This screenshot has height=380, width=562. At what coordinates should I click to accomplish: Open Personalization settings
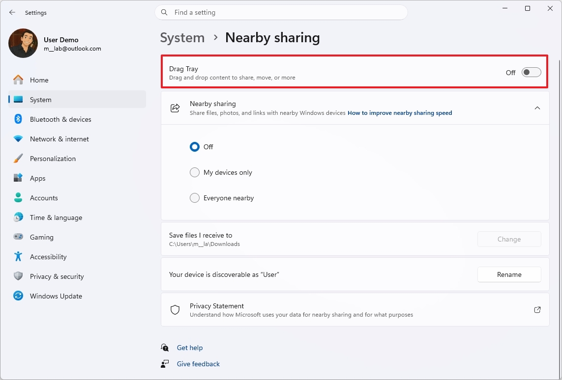pyautogui.click(x=53, y=158)
